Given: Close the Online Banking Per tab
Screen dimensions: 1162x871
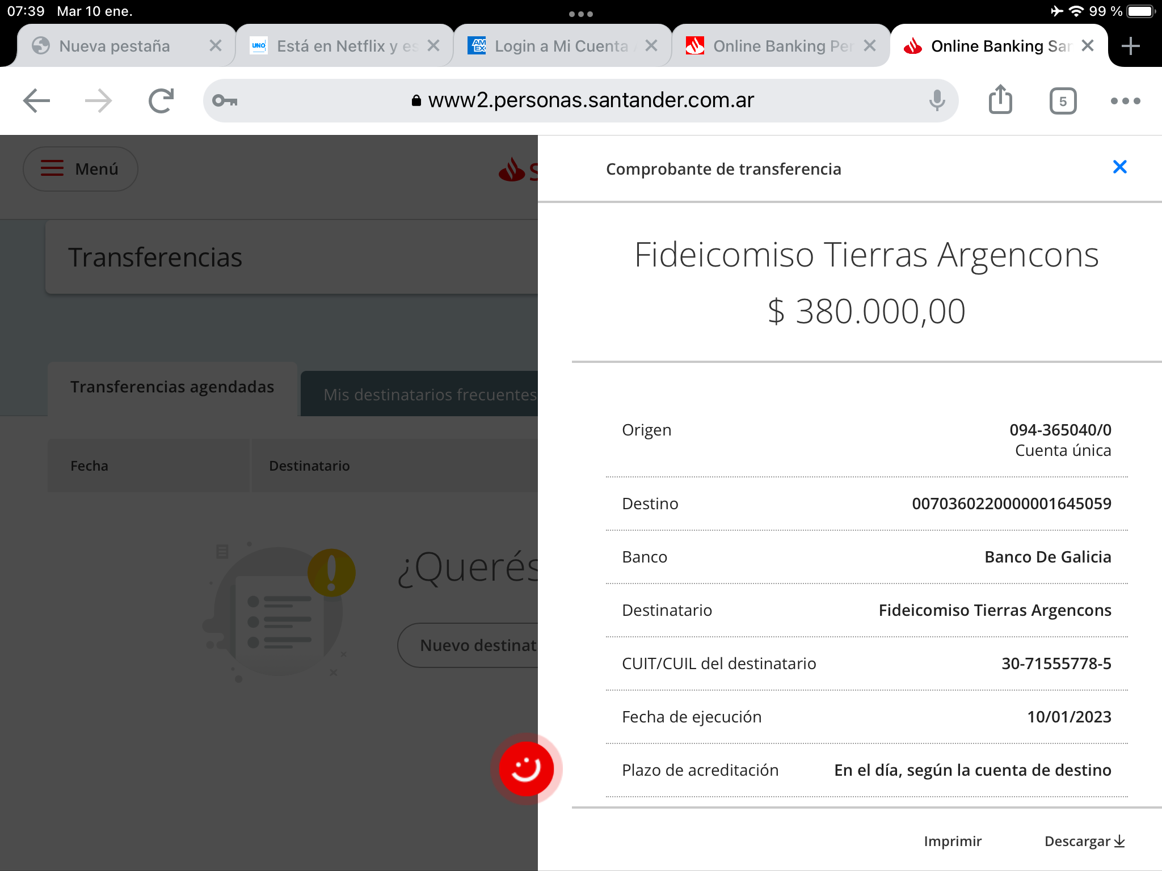Looking at the screenshot, I should pos(870,46).
